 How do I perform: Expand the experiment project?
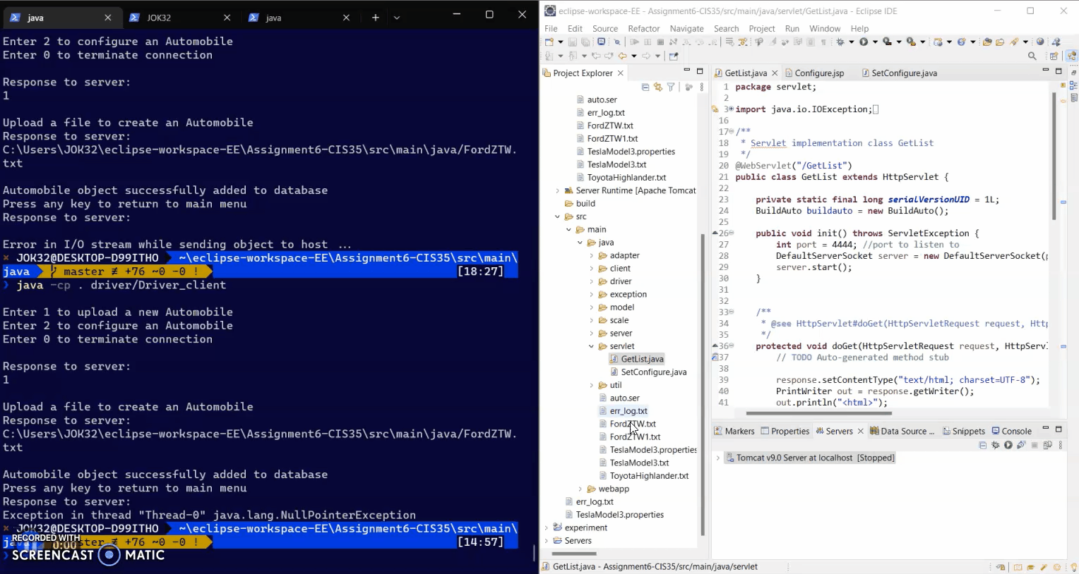(x=546, y=527)
